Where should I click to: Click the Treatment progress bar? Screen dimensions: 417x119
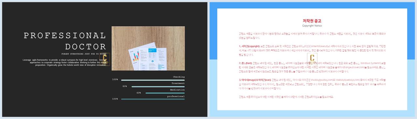pos(158,87)
